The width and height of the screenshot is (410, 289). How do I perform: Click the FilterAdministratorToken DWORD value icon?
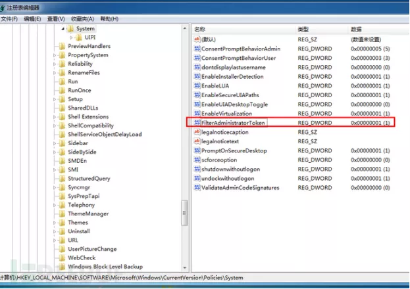197,123
